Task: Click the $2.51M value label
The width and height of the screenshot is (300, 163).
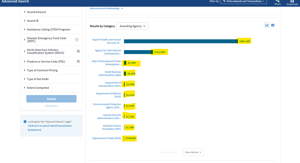Action: pos(130,95)
